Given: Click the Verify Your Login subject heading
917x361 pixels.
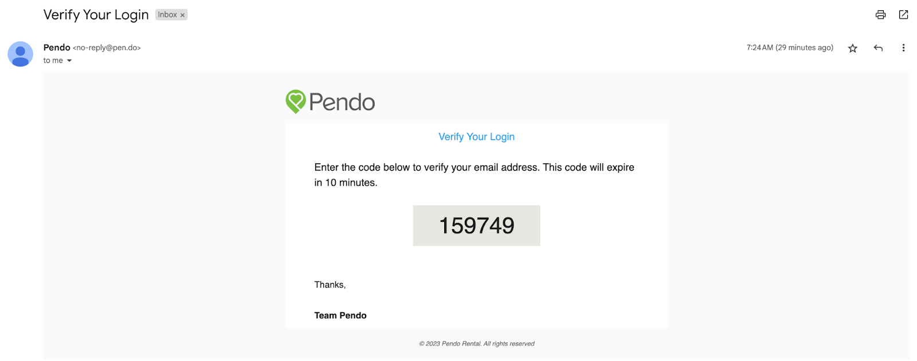Looking at the screenshot, I should pos(96,15).
